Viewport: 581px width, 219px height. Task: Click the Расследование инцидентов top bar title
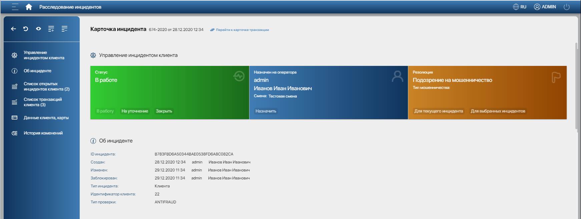70,7
